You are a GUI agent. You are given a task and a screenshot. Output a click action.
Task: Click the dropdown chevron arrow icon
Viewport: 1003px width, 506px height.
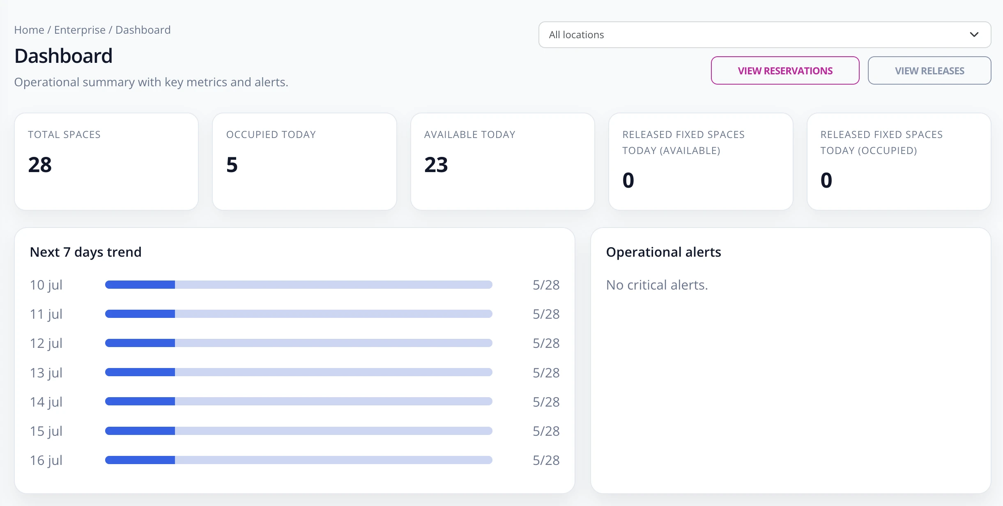(974, 35)
